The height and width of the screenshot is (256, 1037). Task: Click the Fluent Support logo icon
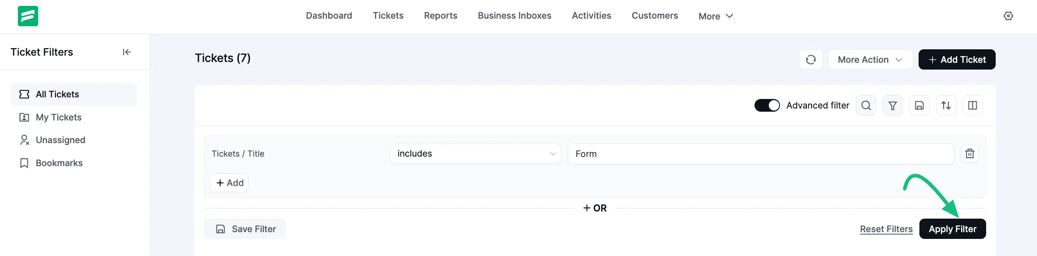pos(28,16)
